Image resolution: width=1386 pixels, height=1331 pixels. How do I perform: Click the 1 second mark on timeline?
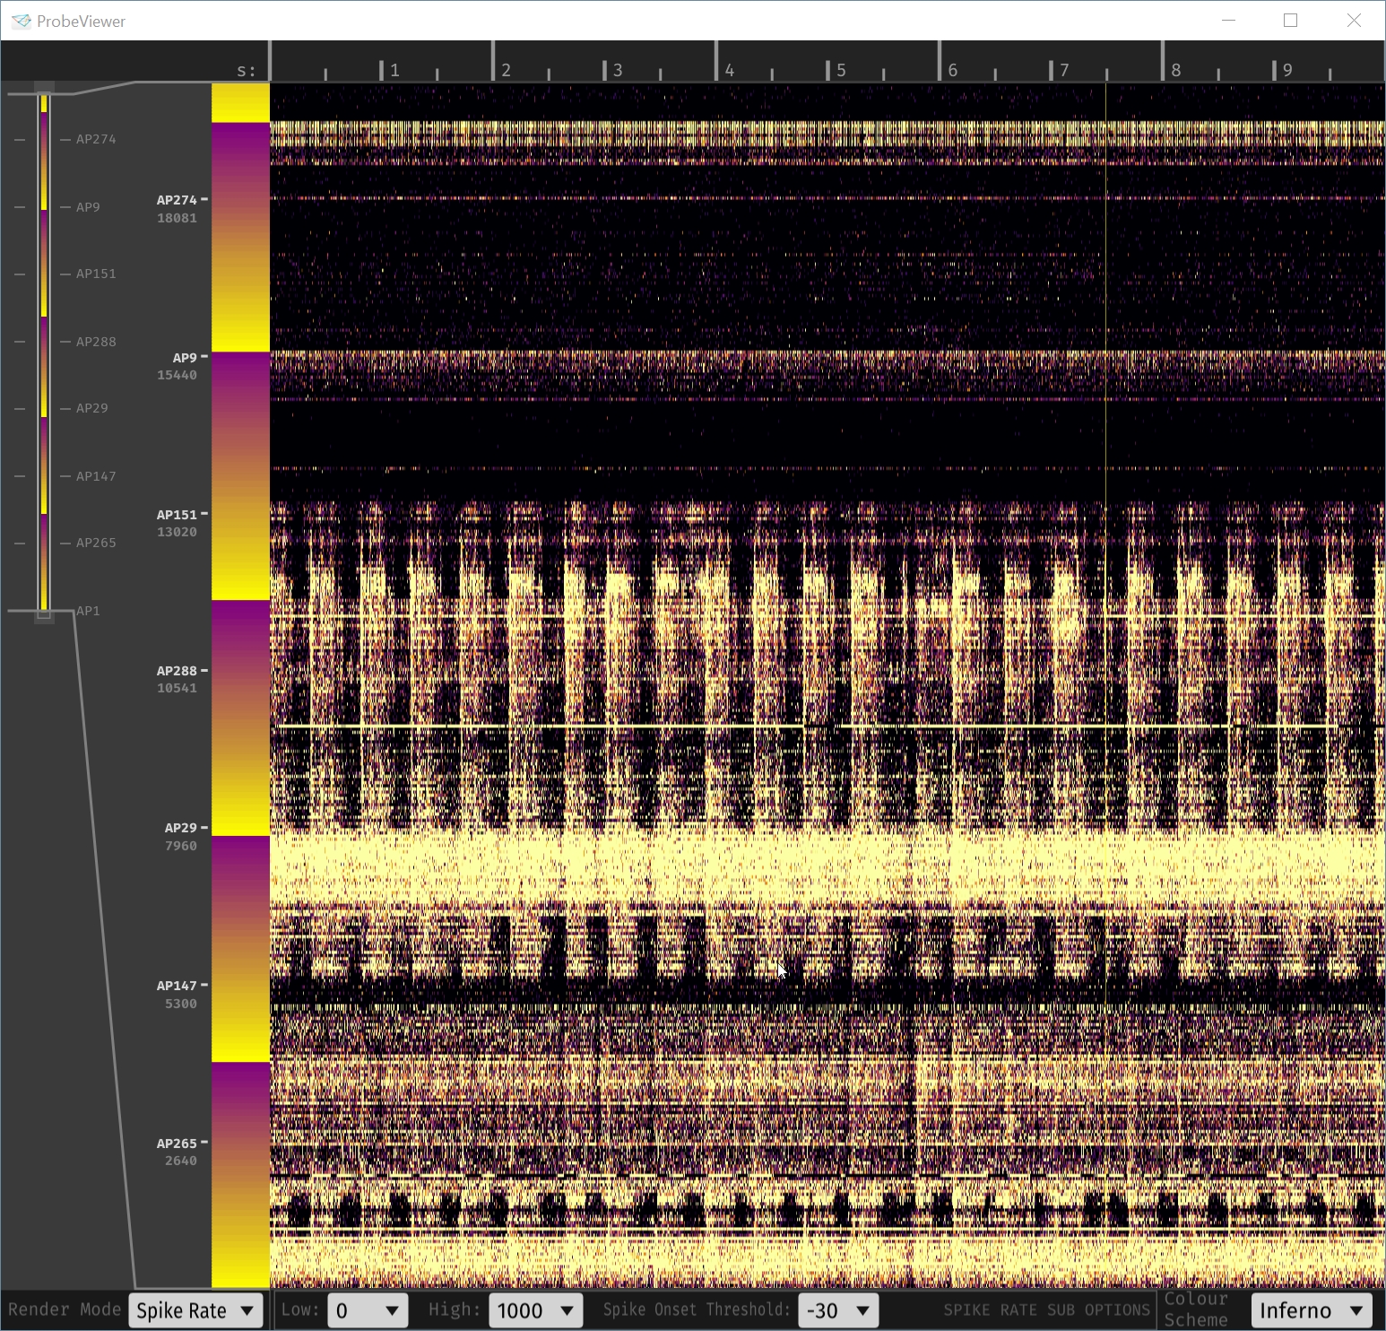click(394, 70)
